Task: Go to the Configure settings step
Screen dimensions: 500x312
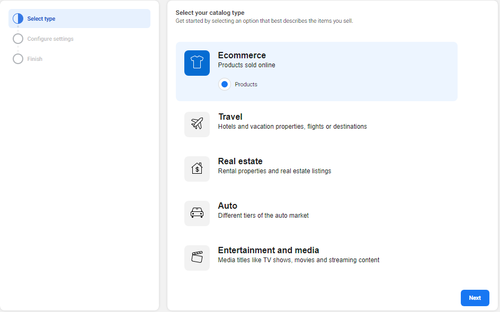Action: (x=50, y=39)
